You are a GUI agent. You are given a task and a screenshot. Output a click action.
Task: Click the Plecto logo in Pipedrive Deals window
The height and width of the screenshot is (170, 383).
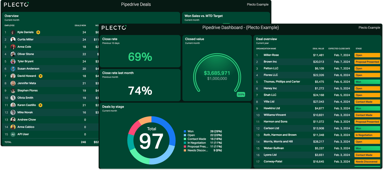coord(16,4)
